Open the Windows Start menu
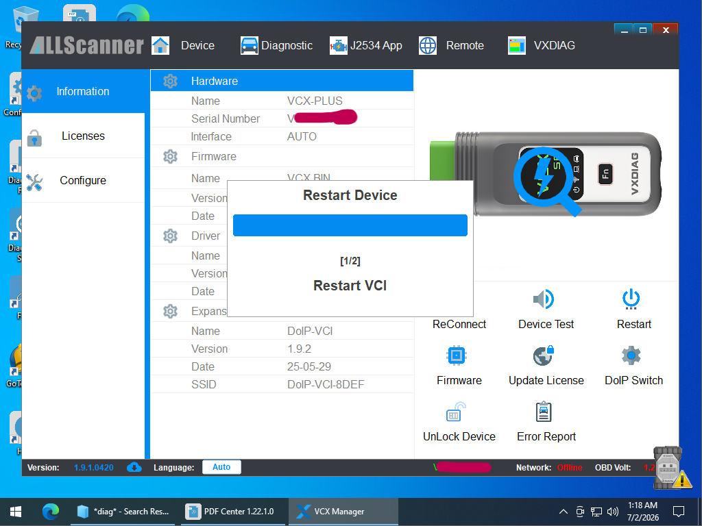This screenshot has height=526, width=702. (16, 512)
